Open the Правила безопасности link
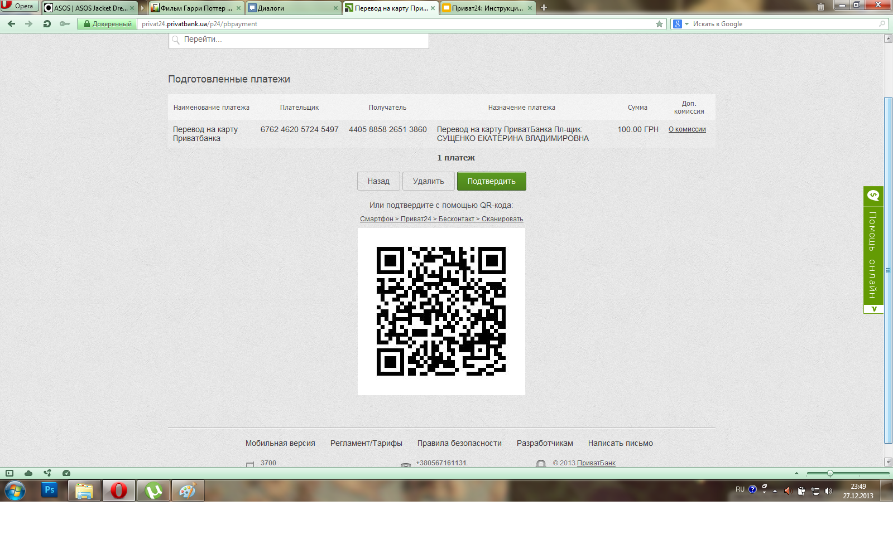Viewport: 893px width, 554px height. [x=459, y=443]
